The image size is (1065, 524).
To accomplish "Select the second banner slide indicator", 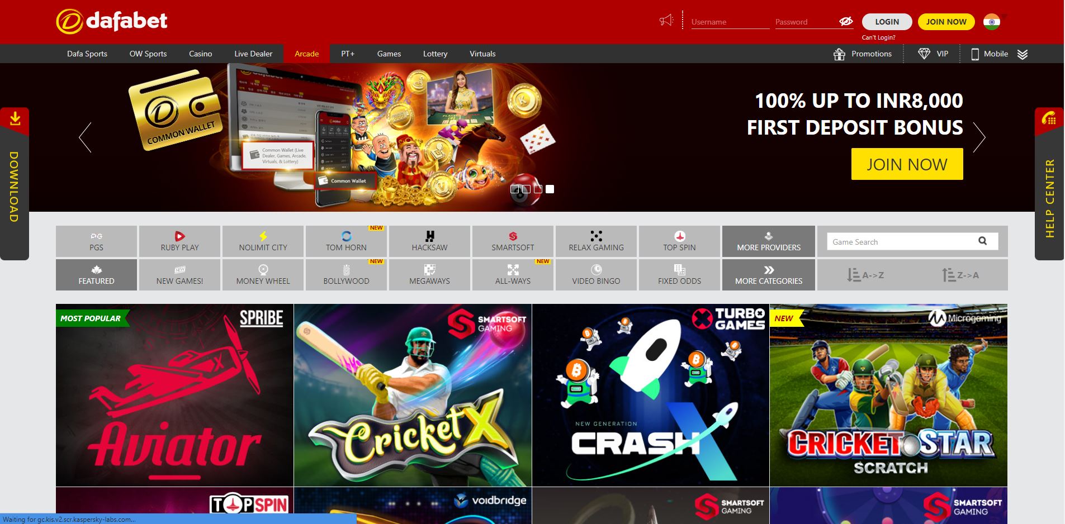I will tap(526, 189).
